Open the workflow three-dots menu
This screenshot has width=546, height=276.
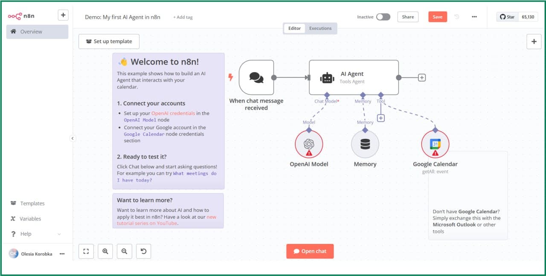point(474,17)
